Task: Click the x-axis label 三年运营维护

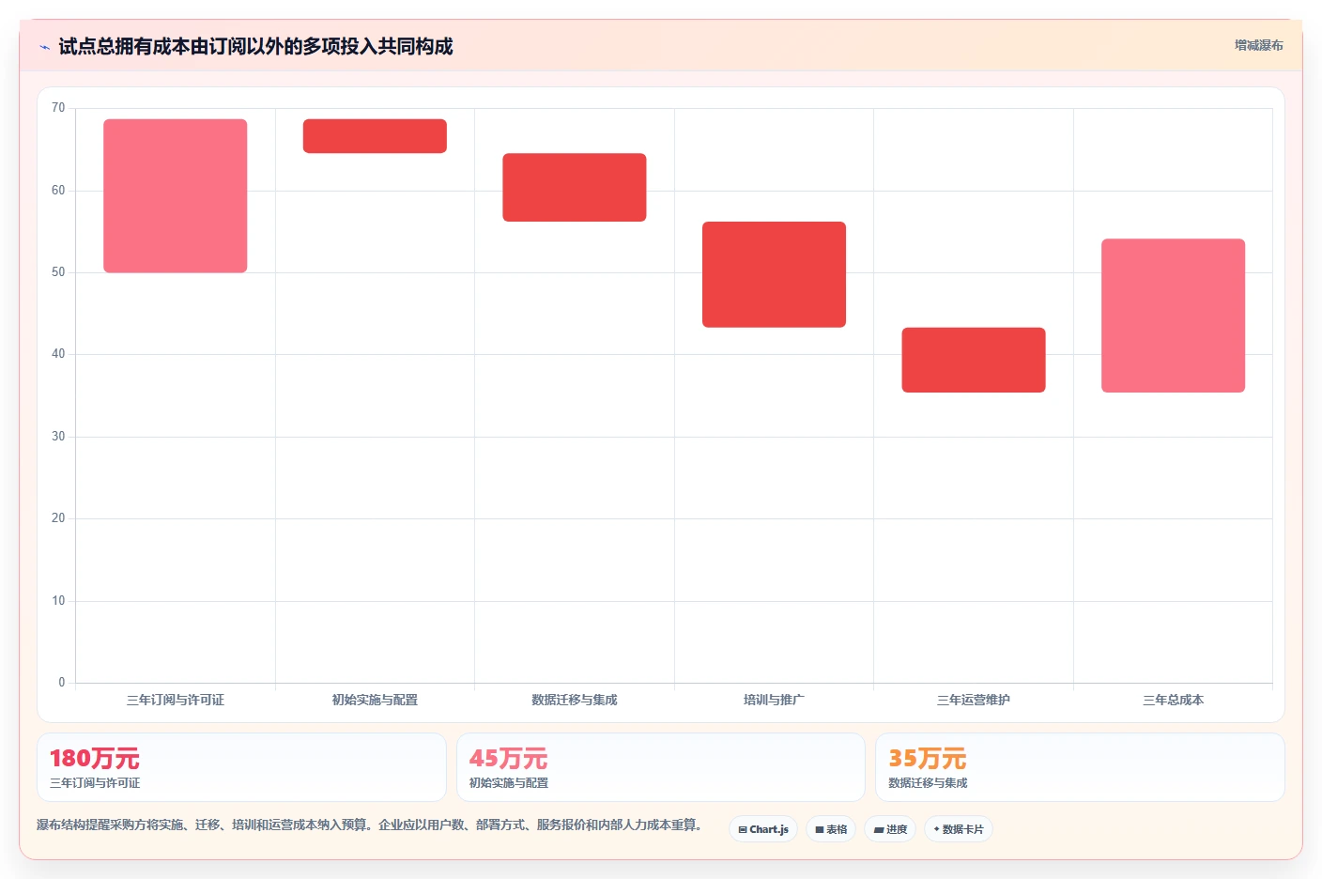Action: click(974, 700)
